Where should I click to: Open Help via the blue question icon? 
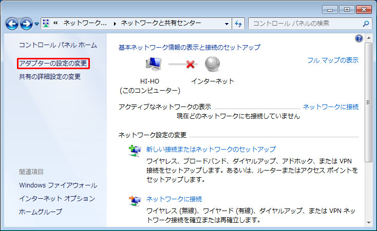(359, 38)
